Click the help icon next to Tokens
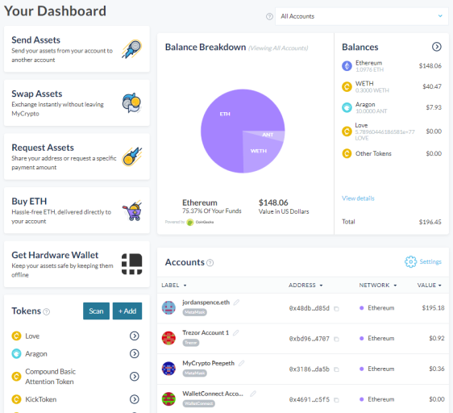Image resolution: width=453 pixels, height=413 pixels. (x=46, y=311)
